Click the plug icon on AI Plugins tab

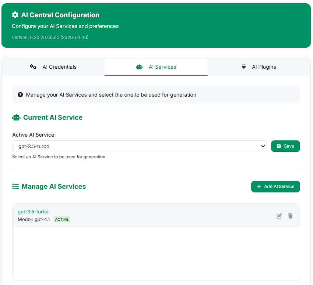coord(244,67)
